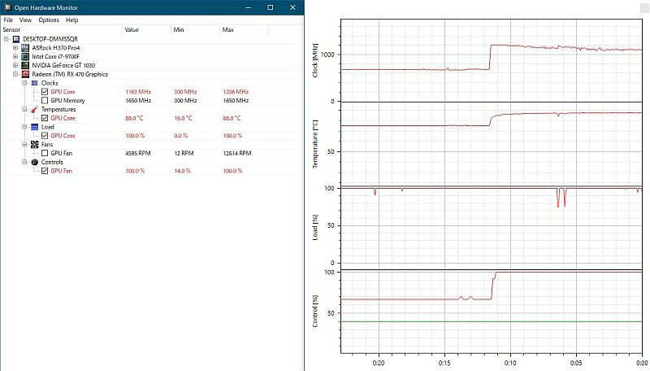Click the Value column header

[147, 30]
